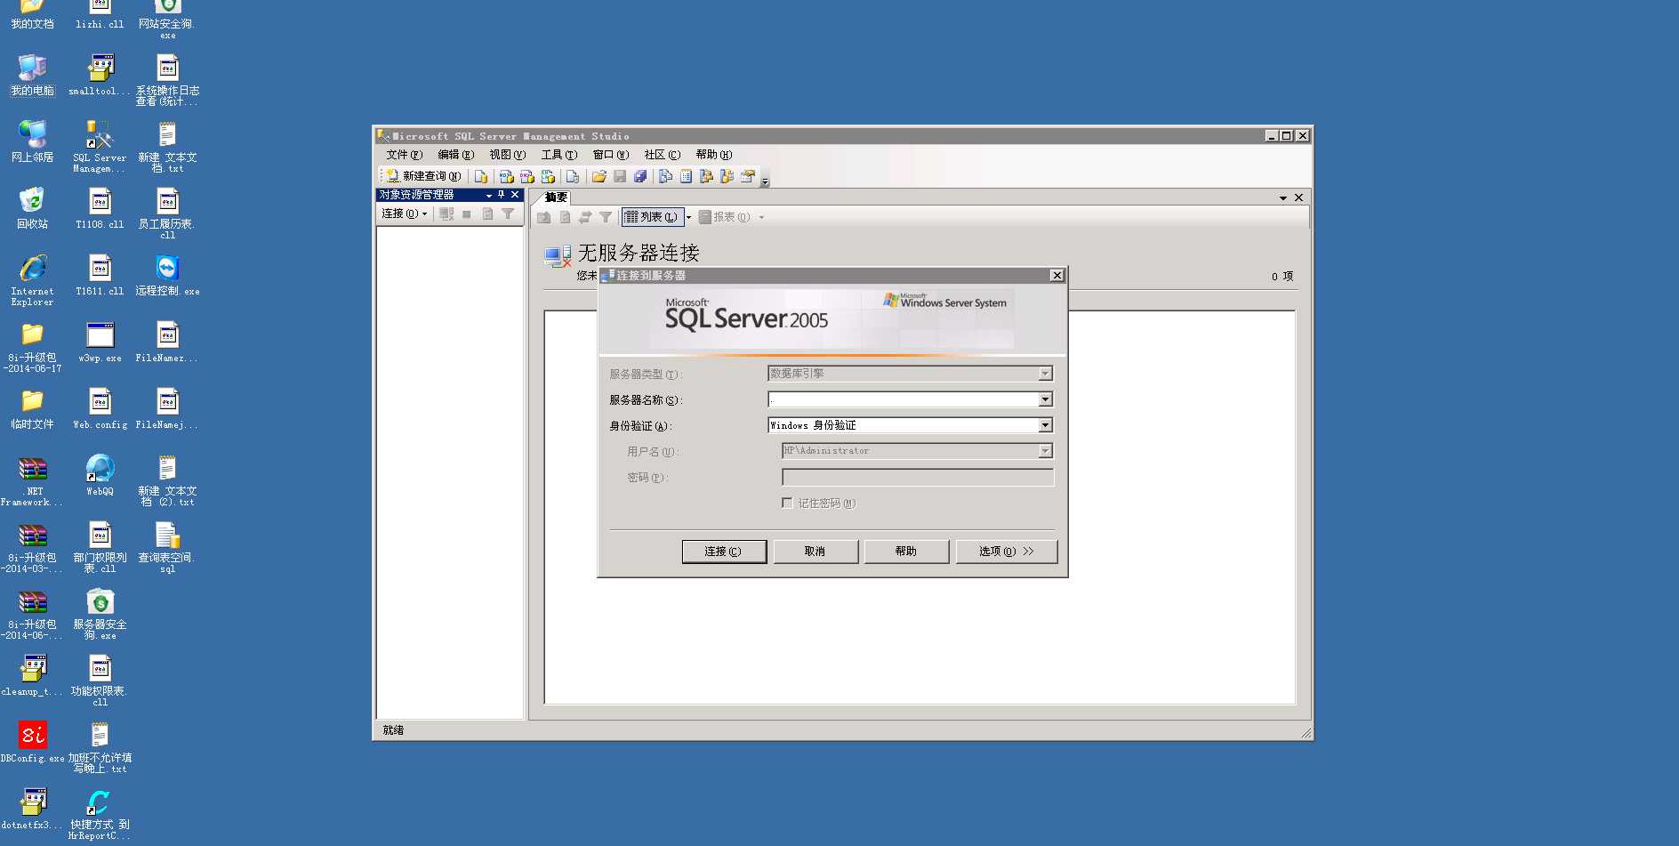Click the 报表(O) button in the Summary toolbar
The image size is (1679, 846).
tap(725, 217)
